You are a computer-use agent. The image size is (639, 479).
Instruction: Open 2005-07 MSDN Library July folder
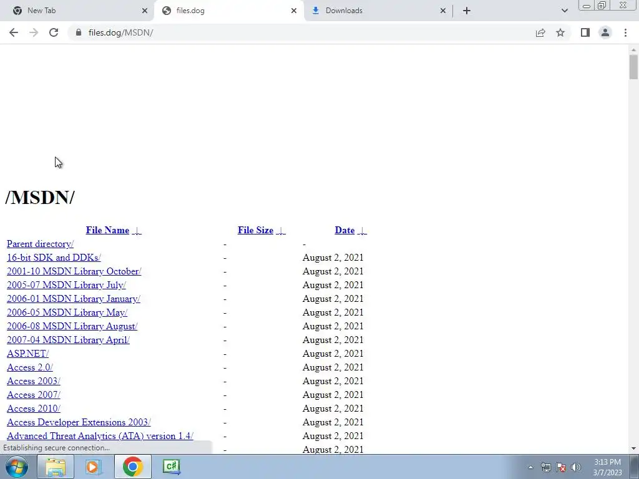coord(66,285)
